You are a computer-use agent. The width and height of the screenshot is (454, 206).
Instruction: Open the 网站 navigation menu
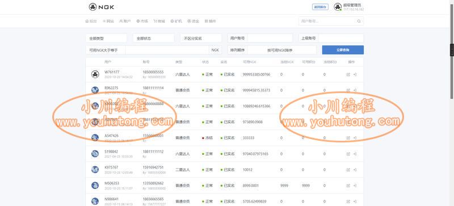(x=108, y=21)
